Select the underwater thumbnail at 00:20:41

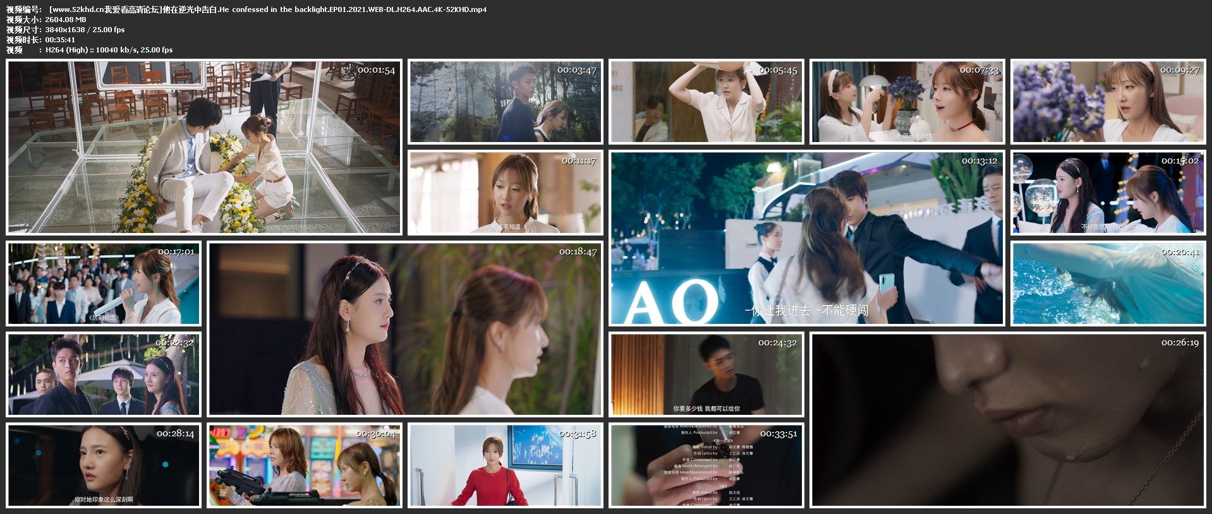[x=1108, y=284]
